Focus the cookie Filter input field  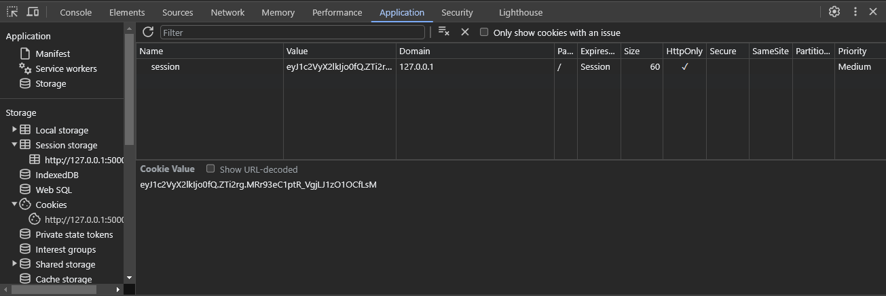coord(293,33)
